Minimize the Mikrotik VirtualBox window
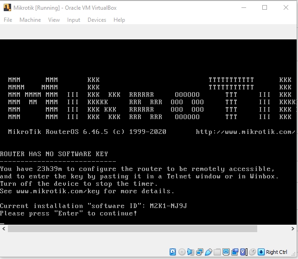 pyautogui.click(x=244, y=7)
